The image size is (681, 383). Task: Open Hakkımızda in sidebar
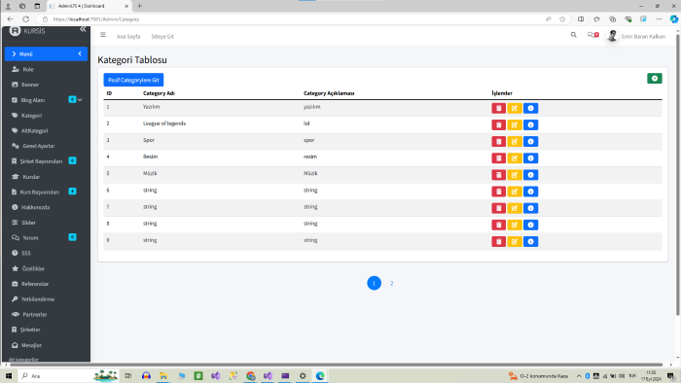click(46, 207)
